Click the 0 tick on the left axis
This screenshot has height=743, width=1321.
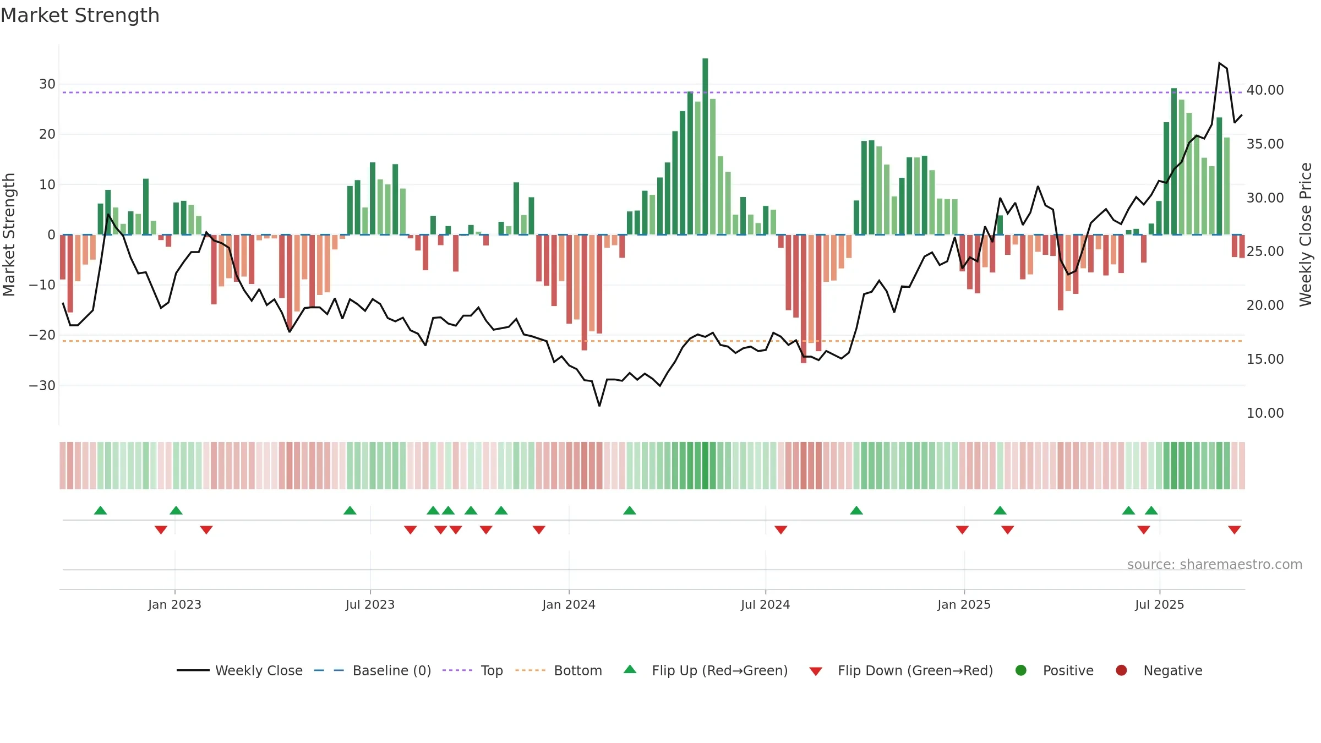[x=51, y=234]
